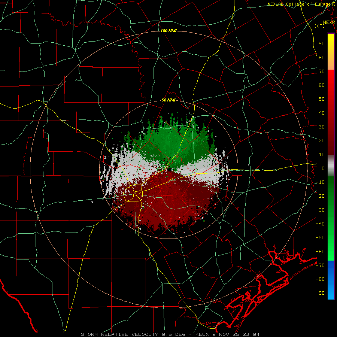337x337 pixels.
Task: Click the -20 value on the velocity scale
Action: (320, 196)
